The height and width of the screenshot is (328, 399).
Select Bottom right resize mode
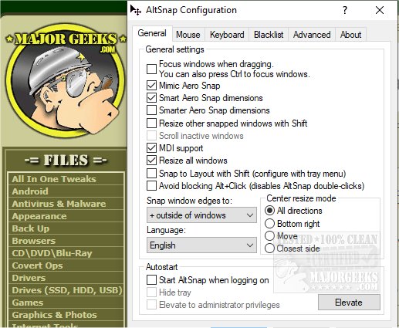click(269, 224)
